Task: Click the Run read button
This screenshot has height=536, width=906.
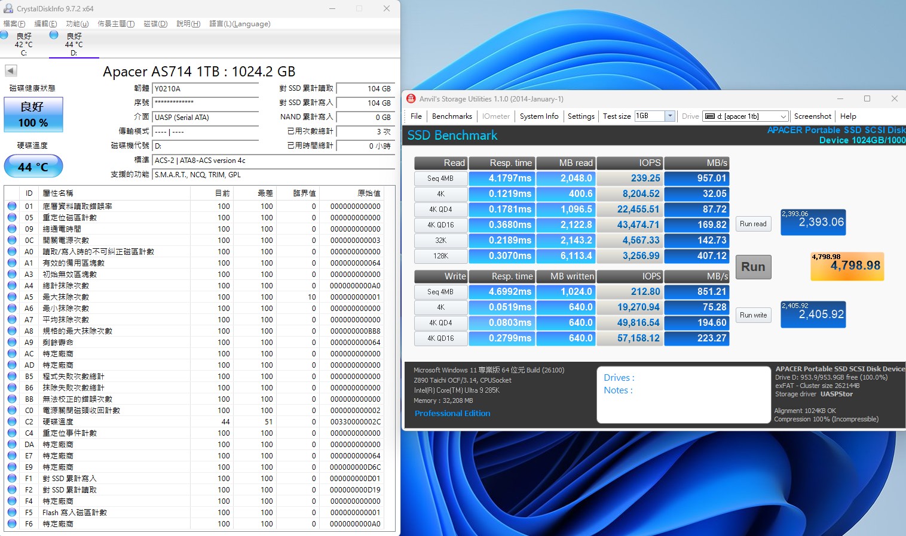Action: pyautogui.click(x=753, y=224)
